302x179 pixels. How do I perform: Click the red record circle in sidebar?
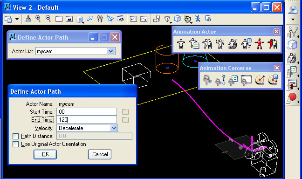tap(292, 97)
